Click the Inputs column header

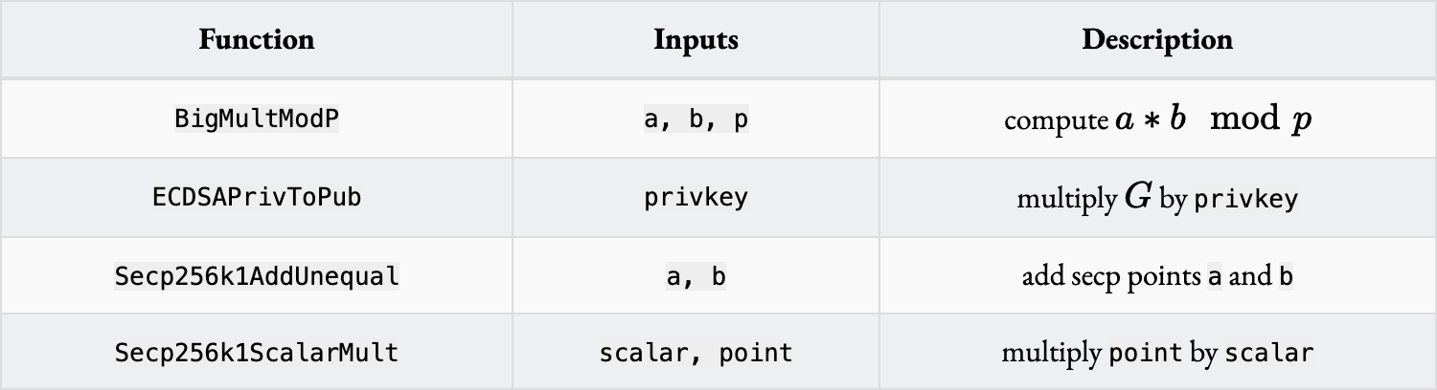(x=696, y=40)
